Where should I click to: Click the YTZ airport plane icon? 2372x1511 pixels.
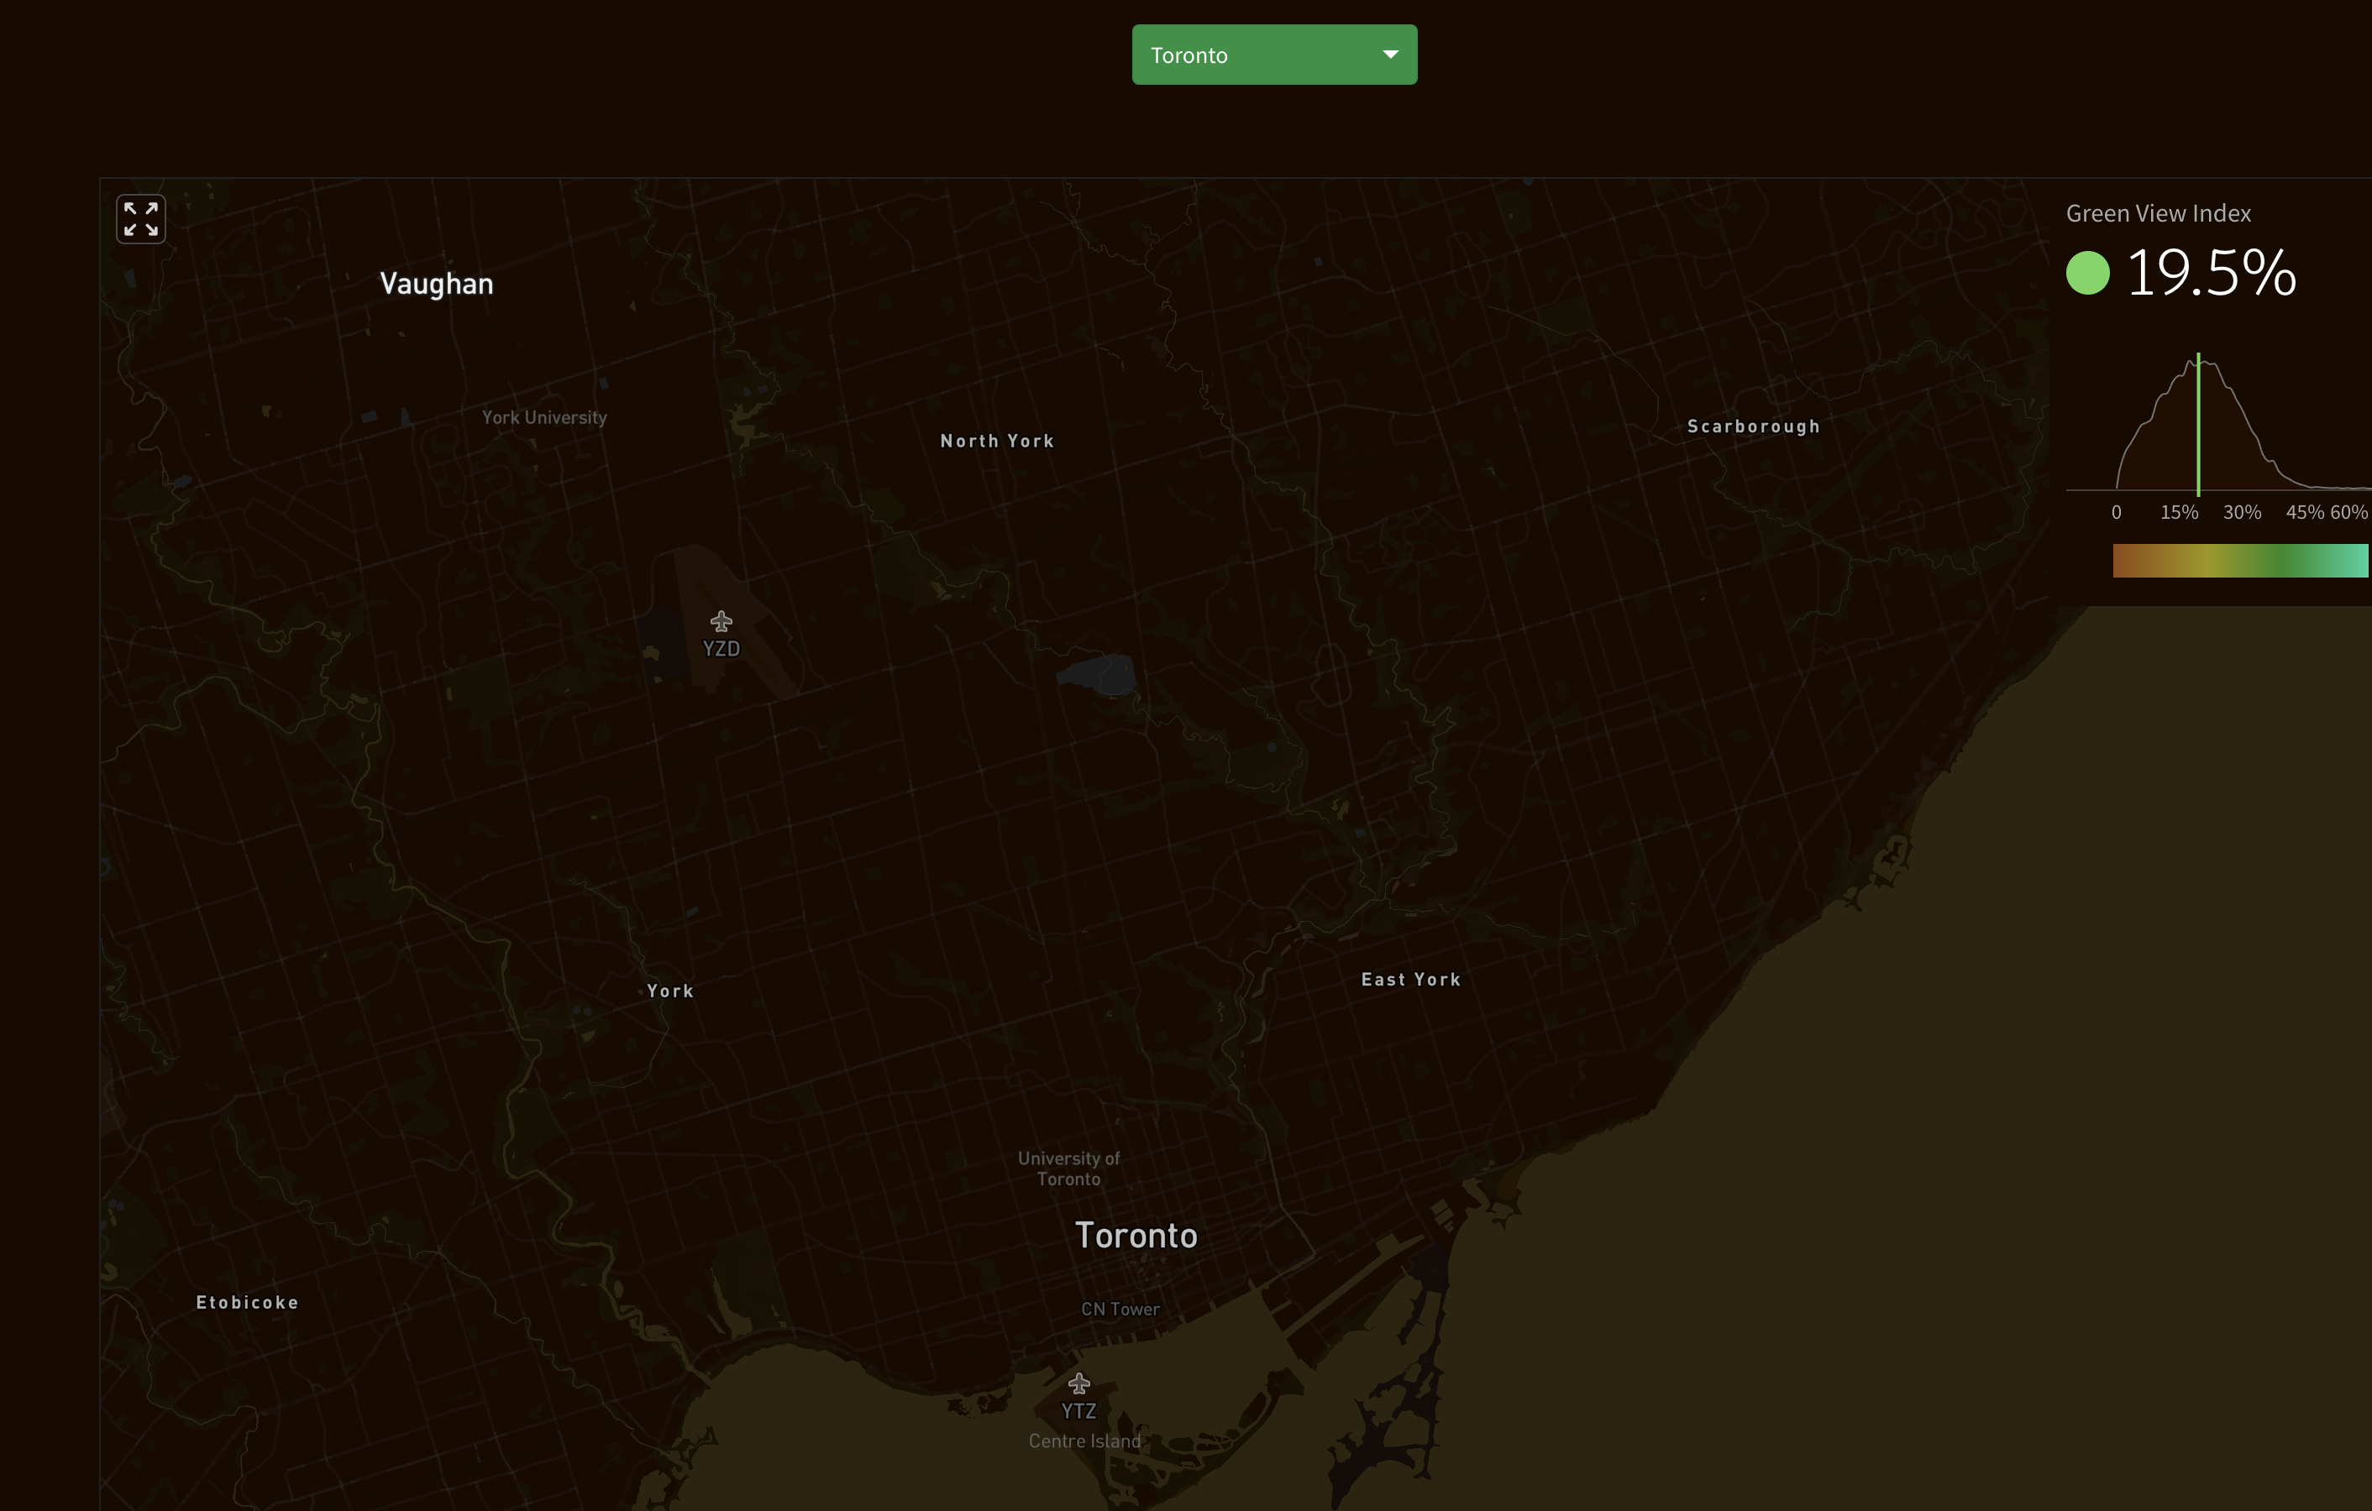tap(1078, 1383)
